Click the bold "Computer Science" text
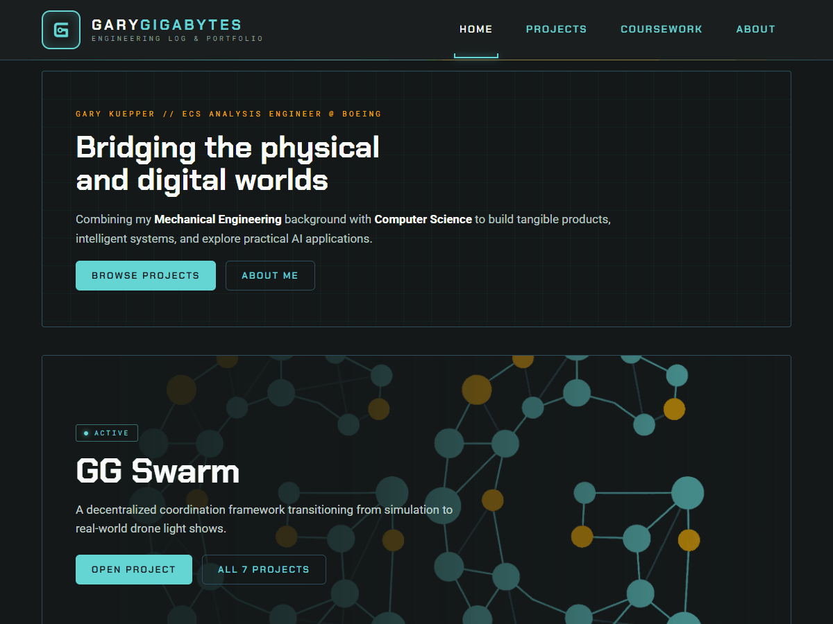This screenshot has height=624, width=833. [x=423, y=219]
